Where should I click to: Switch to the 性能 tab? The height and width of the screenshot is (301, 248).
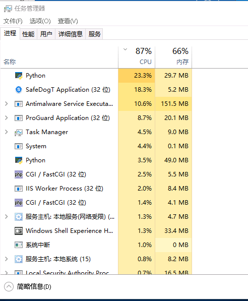28,34
